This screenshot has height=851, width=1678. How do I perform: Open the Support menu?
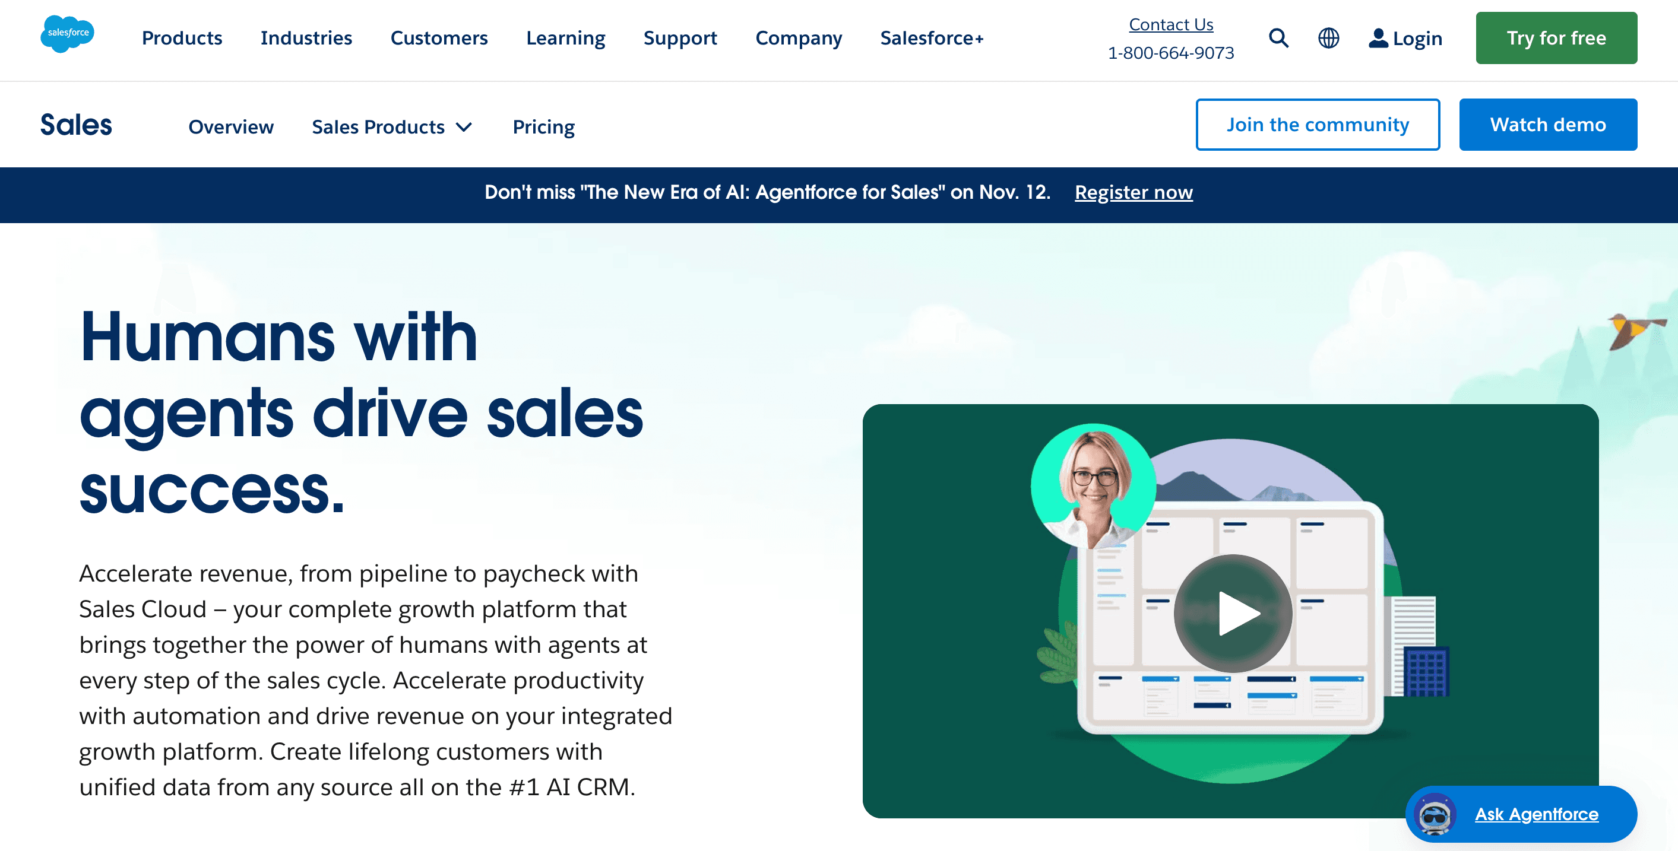tap(680, 38)
